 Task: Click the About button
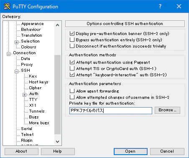pos(21,151)
